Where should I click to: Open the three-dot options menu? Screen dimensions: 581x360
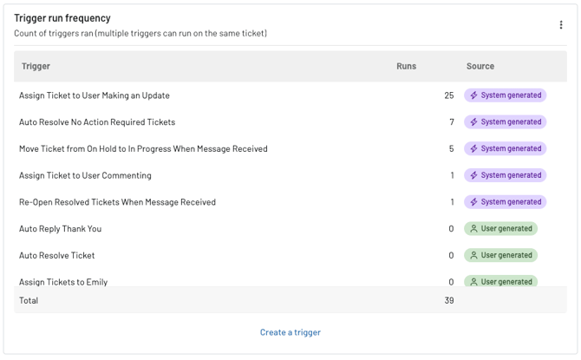(560, 25)
